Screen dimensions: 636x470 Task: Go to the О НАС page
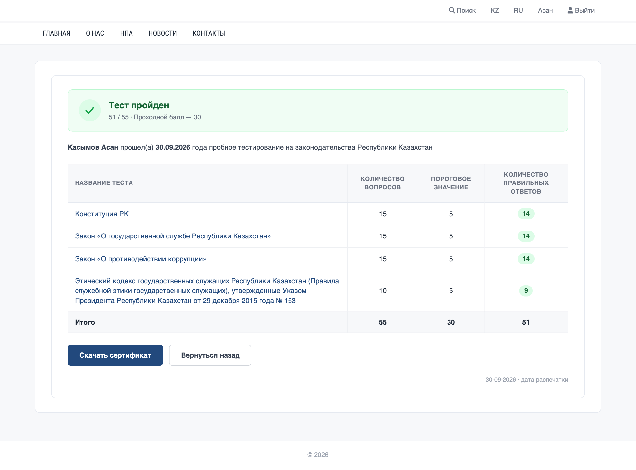[x=95, y=33]
